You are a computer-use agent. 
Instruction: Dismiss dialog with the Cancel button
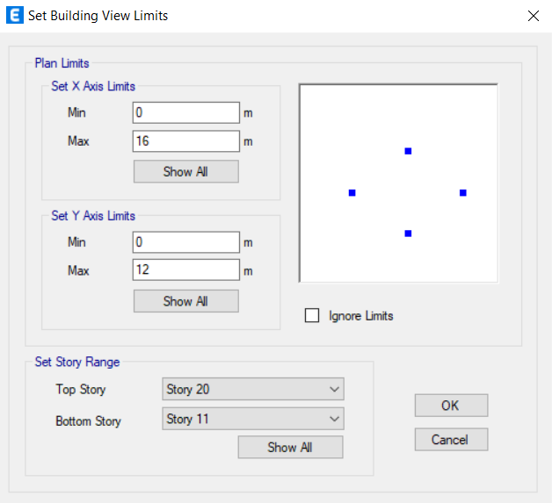click(x=451, y=440)
